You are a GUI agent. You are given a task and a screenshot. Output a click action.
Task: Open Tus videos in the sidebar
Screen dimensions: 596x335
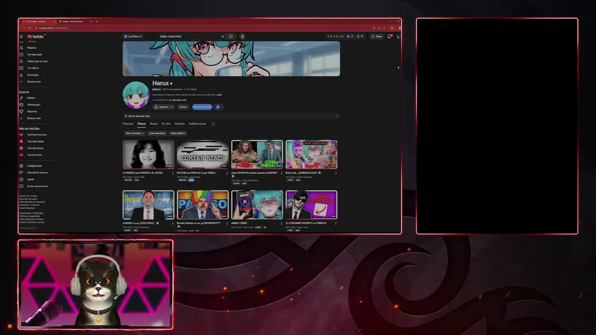pyautogui.click(x=33, y=68)
